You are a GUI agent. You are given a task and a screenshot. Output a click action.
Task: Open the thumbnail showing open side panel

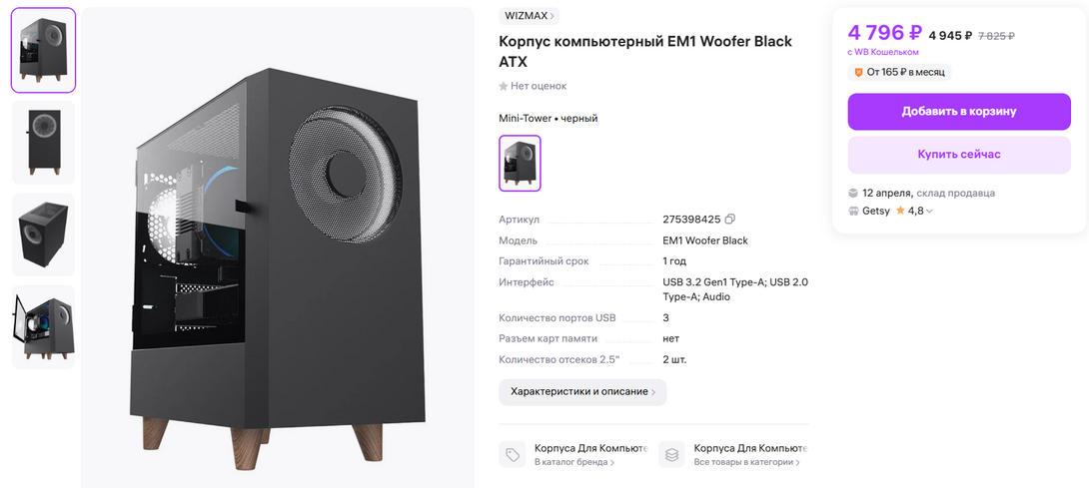pos(43,326)
